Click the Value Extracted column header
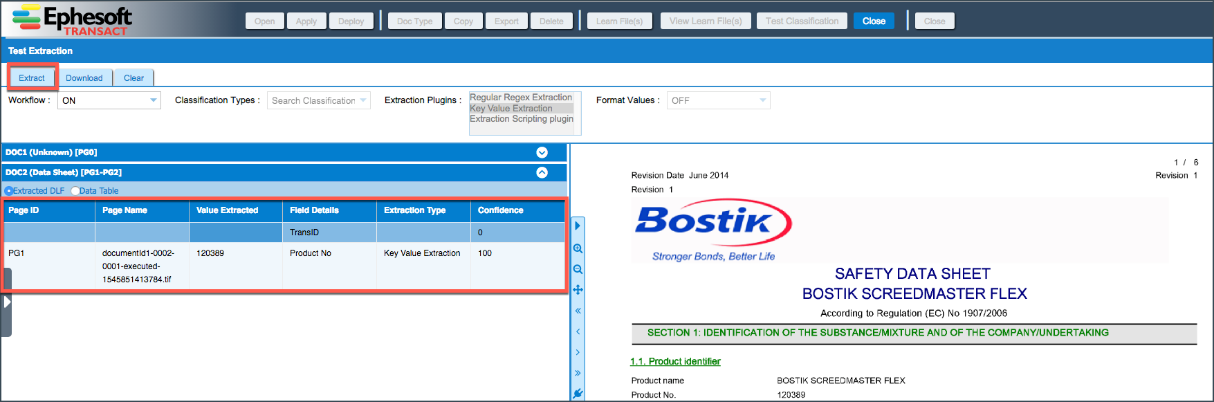The image size is (1214, 402). click(x=236, y=211)
